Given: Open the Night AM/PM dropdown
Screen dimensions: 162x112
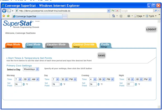Looking at the screenshot, I should 147,79.
